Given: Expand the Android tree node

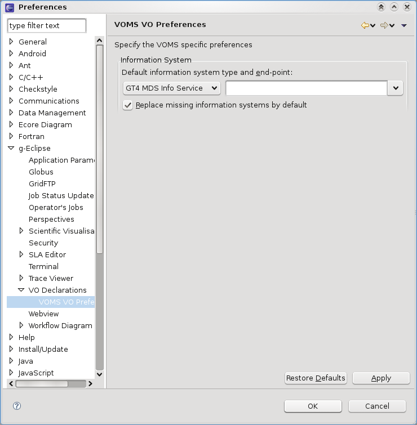Looking at the screenshot, I should (x=11, y=53).
